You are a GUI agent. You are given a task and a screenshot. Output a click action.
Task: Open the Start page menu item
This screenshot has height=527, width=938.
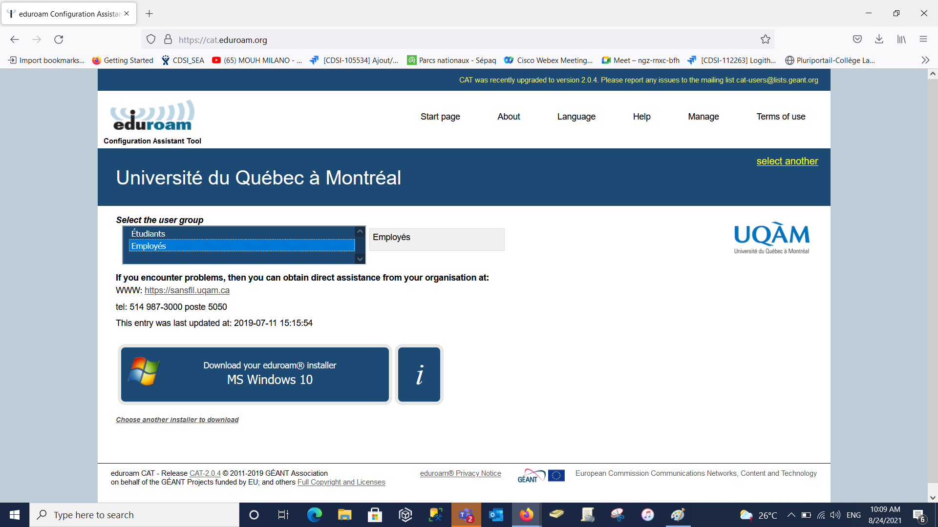440,117
